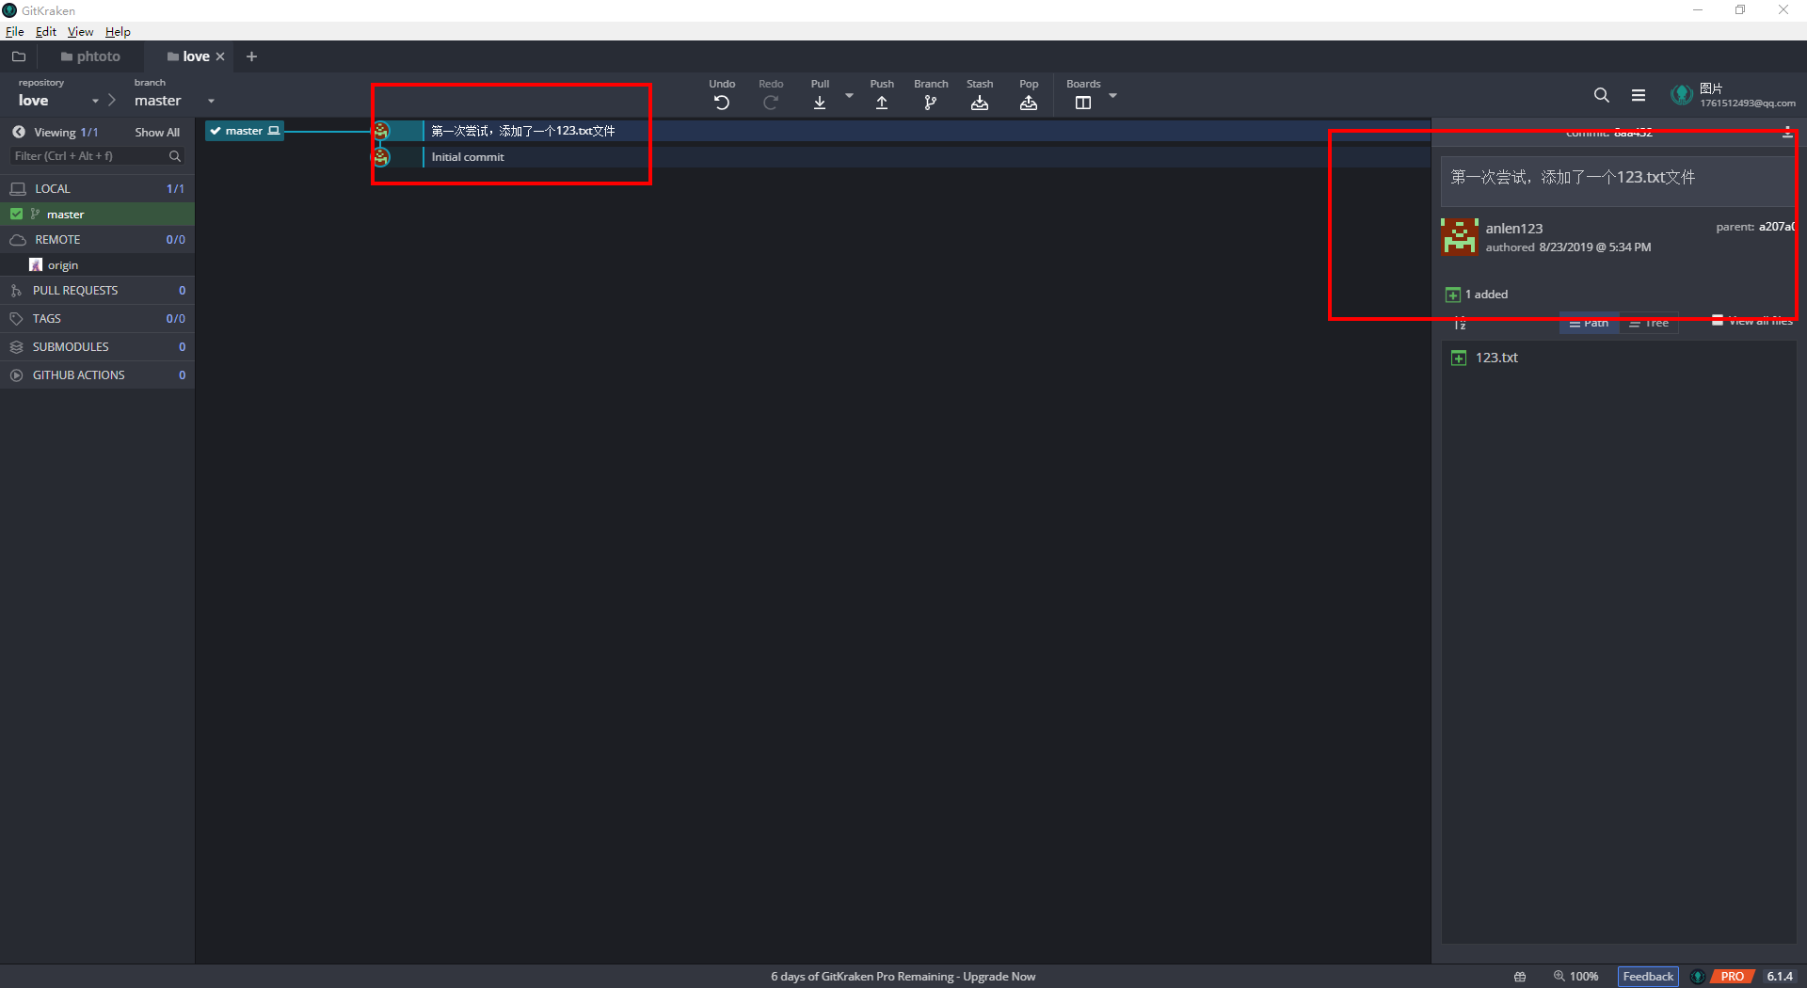
Task: Stash changes with the Stash icon
Action: coord(980,103)
